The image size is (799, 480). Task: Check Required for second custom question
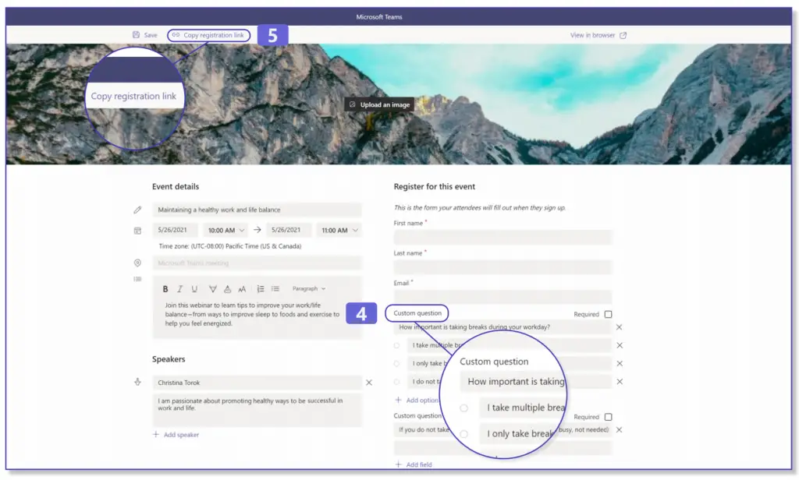point(608,417)
